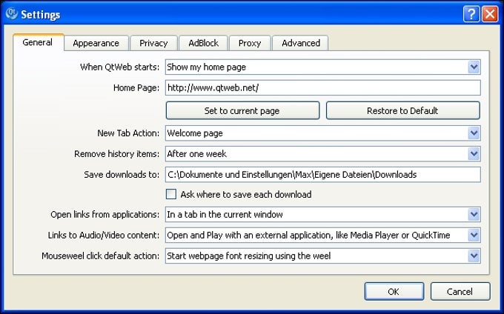Screen dimensions: 504x314
Task: Click the 'When QtWeb starts:' label
Action: pos(119,67)
